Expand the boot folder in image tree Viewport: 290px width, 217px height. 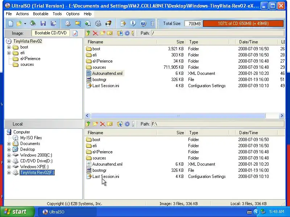click(x=9, y=47)
